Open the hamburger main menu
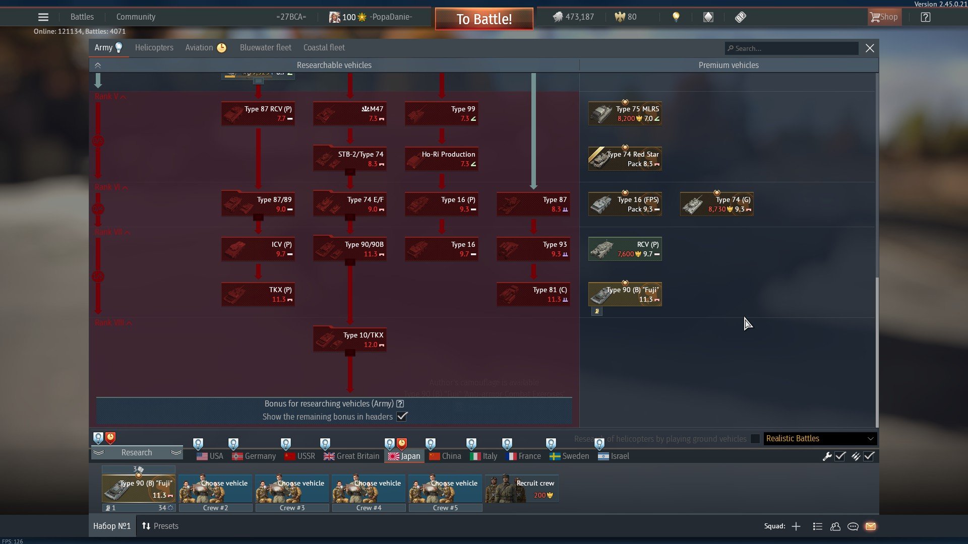968x544 pixels. coord(43,17)
